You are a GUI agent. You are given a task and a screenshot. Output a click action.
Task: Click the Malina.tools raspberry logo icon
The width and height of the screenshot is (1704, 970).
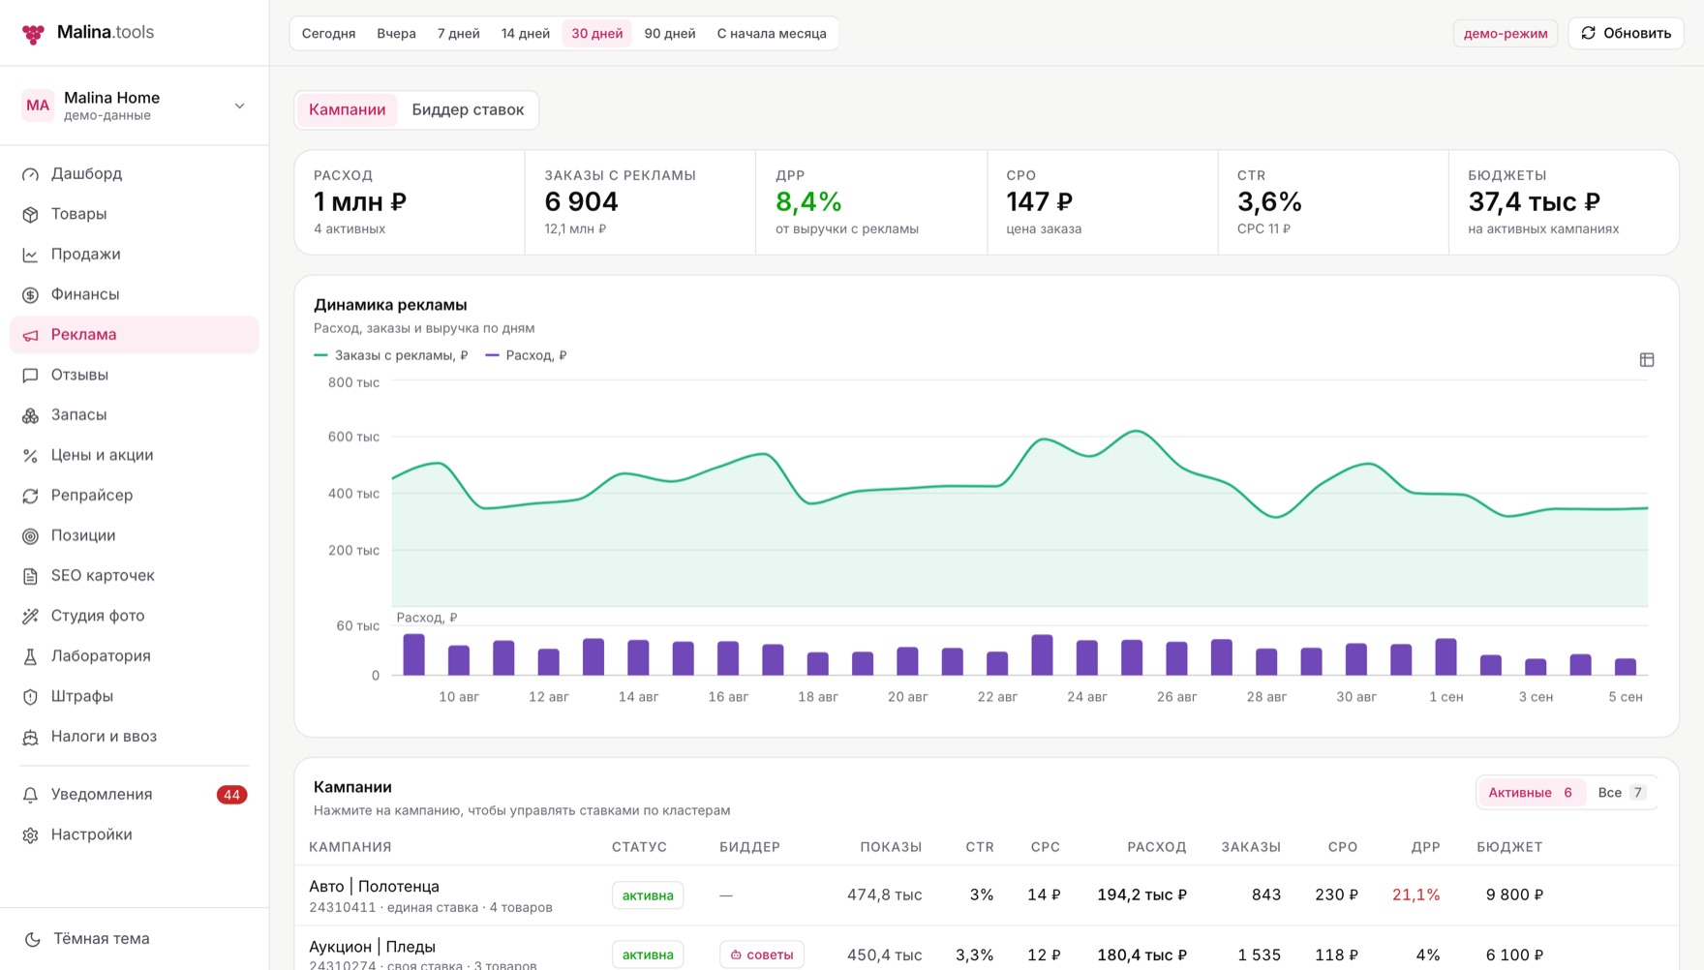tap(33, 34)
